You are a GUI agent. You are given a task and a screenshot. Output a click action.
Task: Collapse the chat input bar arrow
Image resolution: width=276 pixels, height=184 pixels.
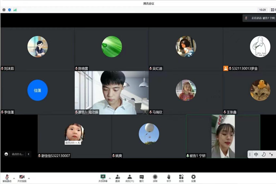(28, 154)
